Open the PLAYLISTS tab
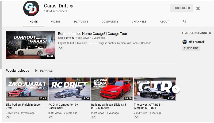Image resolution: width=214 pixels, height=123 pixels. pyautogui.click(x=81, y=22)
